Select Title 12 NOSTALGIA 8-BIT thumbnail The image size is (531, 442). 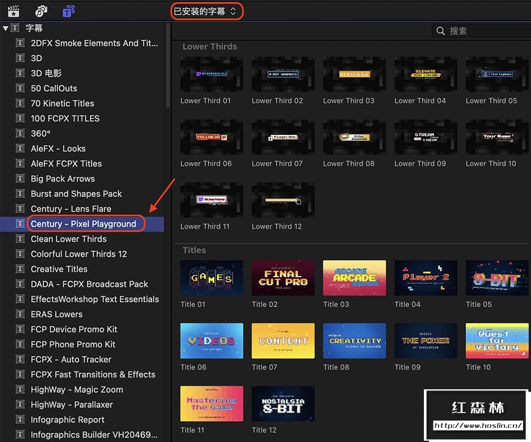click(x=283, y=403)
